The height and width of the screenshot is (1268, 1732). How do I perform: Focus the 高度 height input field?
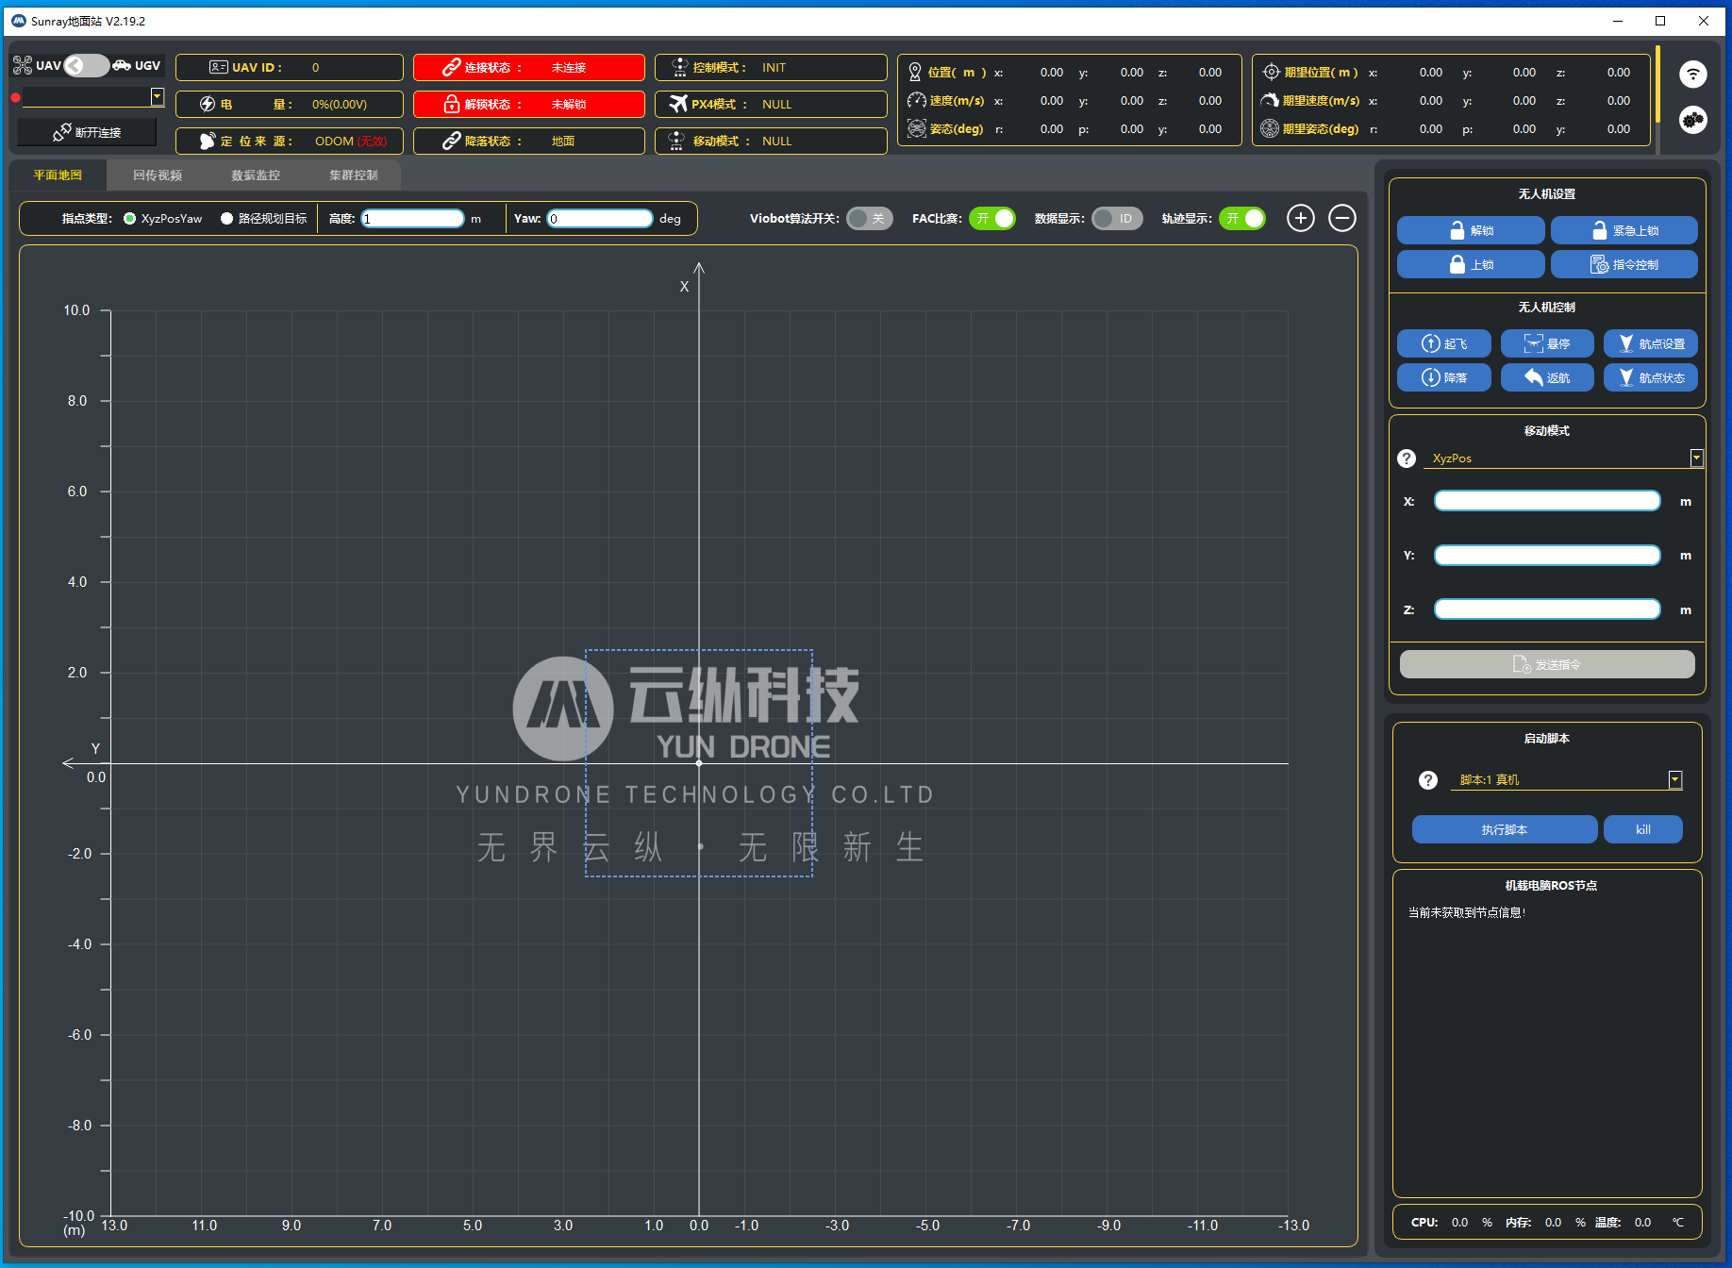[x=413, y=219]
